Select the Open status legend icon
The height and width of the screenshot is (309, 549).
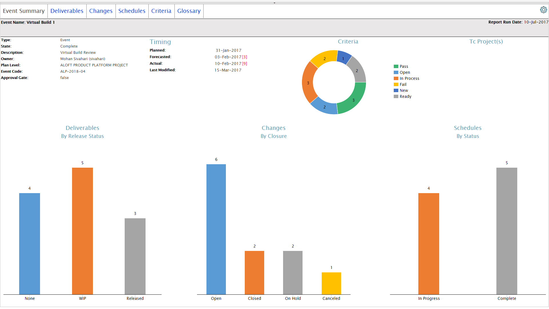pos(395,72)
